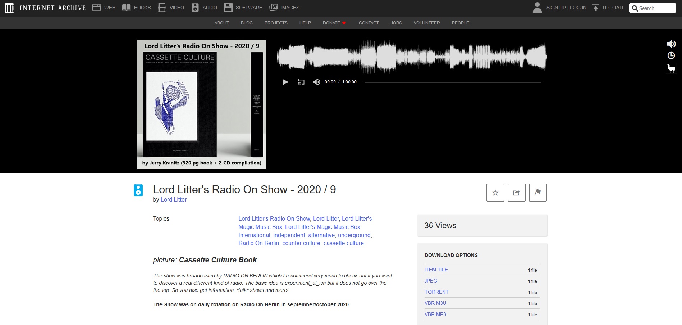The image size is (682, 325).
Task: Download the TORRENT file
Action: pyautogui.click(x=436, y=292)
